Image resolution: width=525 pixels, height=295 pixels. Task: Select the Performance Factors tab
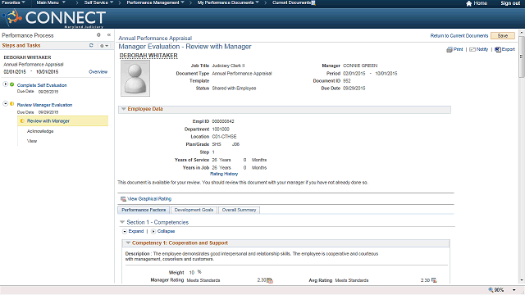click(144, 210)
